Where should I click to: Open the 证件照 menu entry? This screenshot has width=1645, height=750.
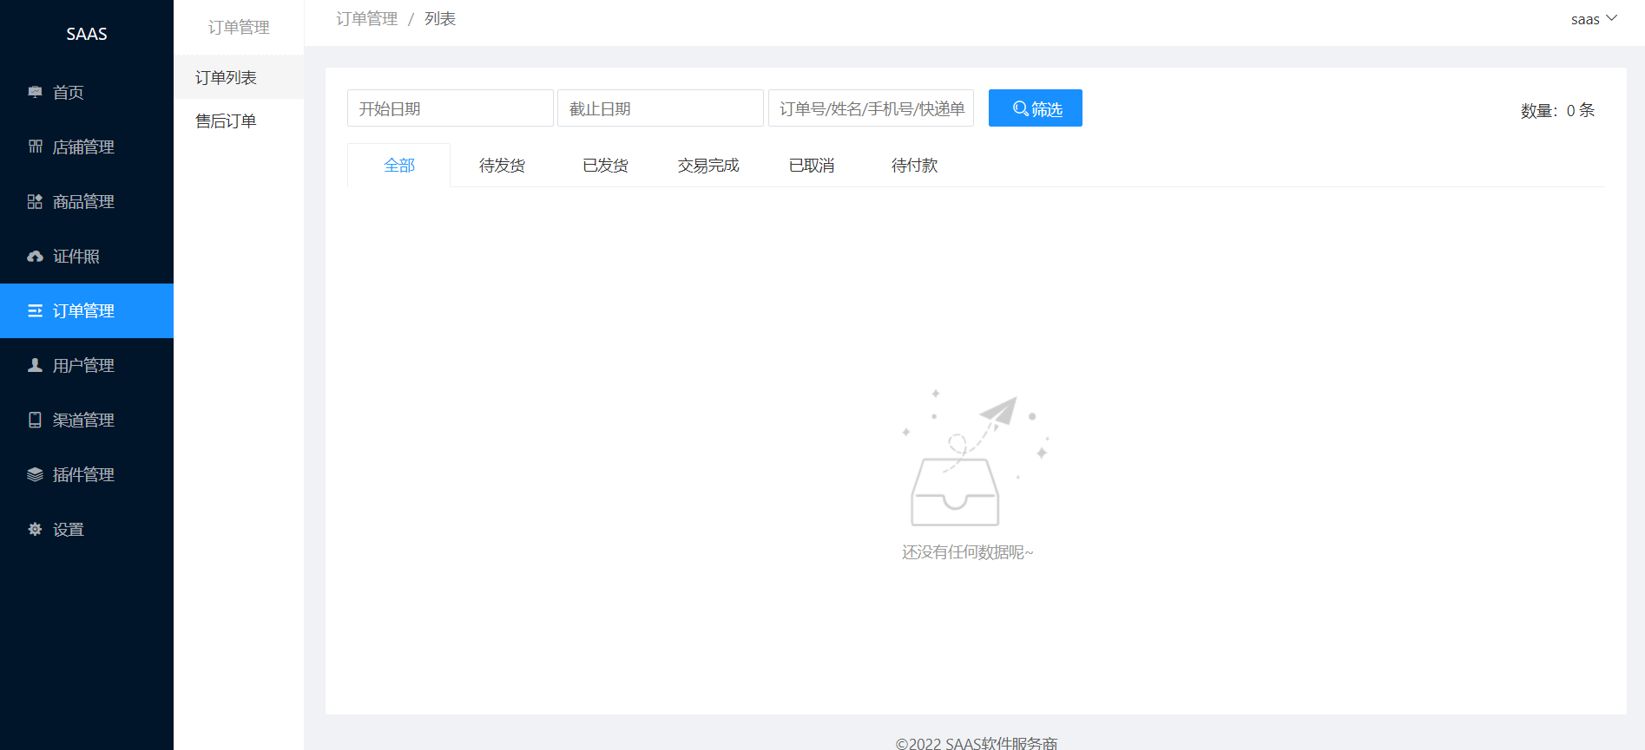(x=87, y=256)
